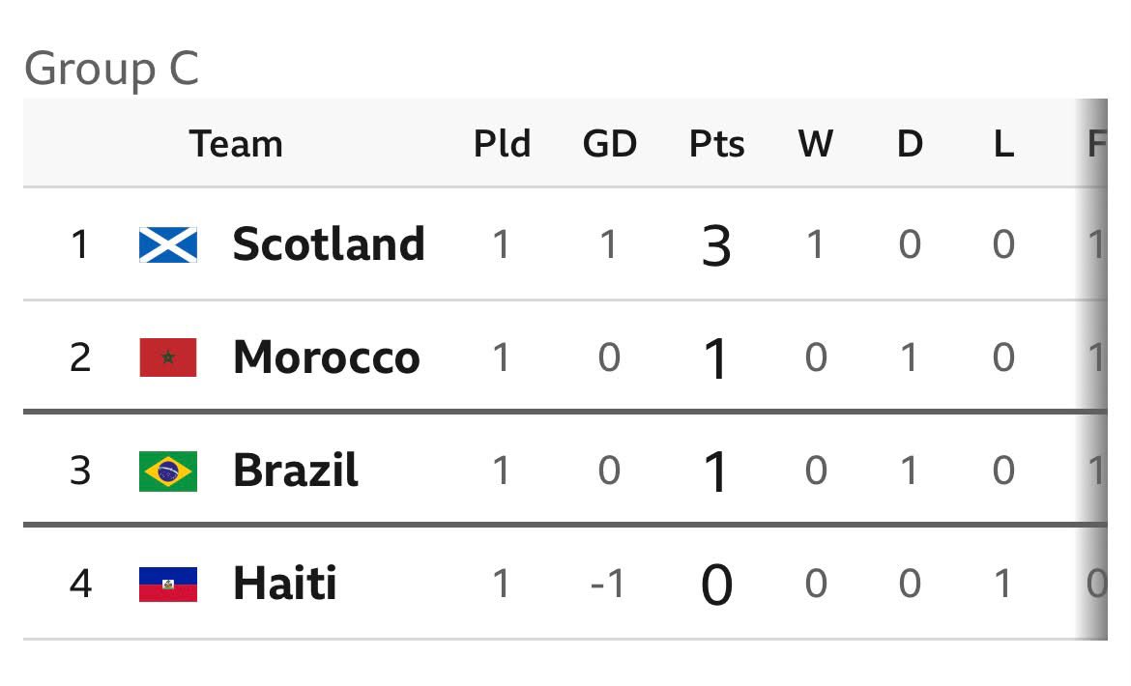Click Haiti's rank number 4

point(81,584)
